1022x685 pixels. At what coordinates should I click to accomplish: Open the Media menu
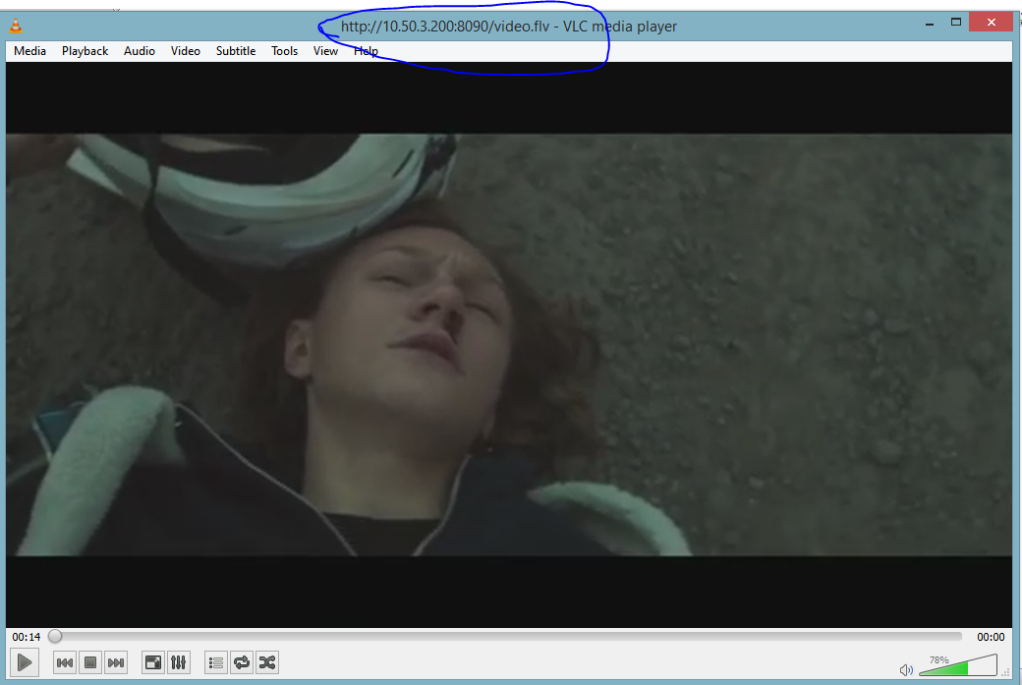click(30, 51)
